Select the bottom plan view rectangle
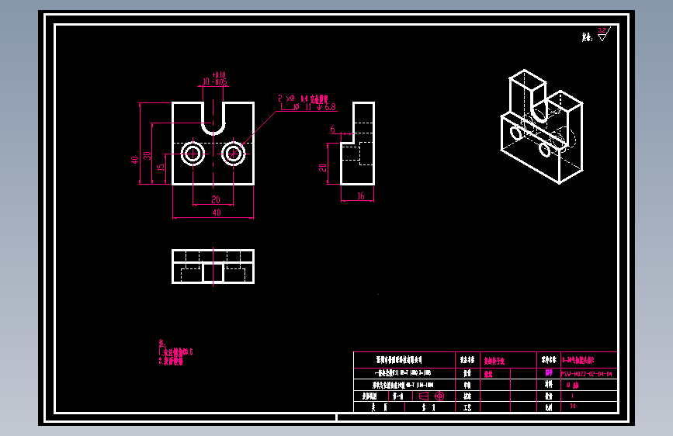Viewport: 673px width, 436px height. point(213,267)
